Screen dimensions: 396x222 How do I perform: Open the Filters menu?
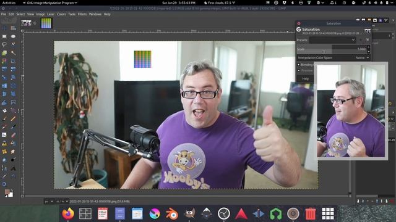(82, 14)
